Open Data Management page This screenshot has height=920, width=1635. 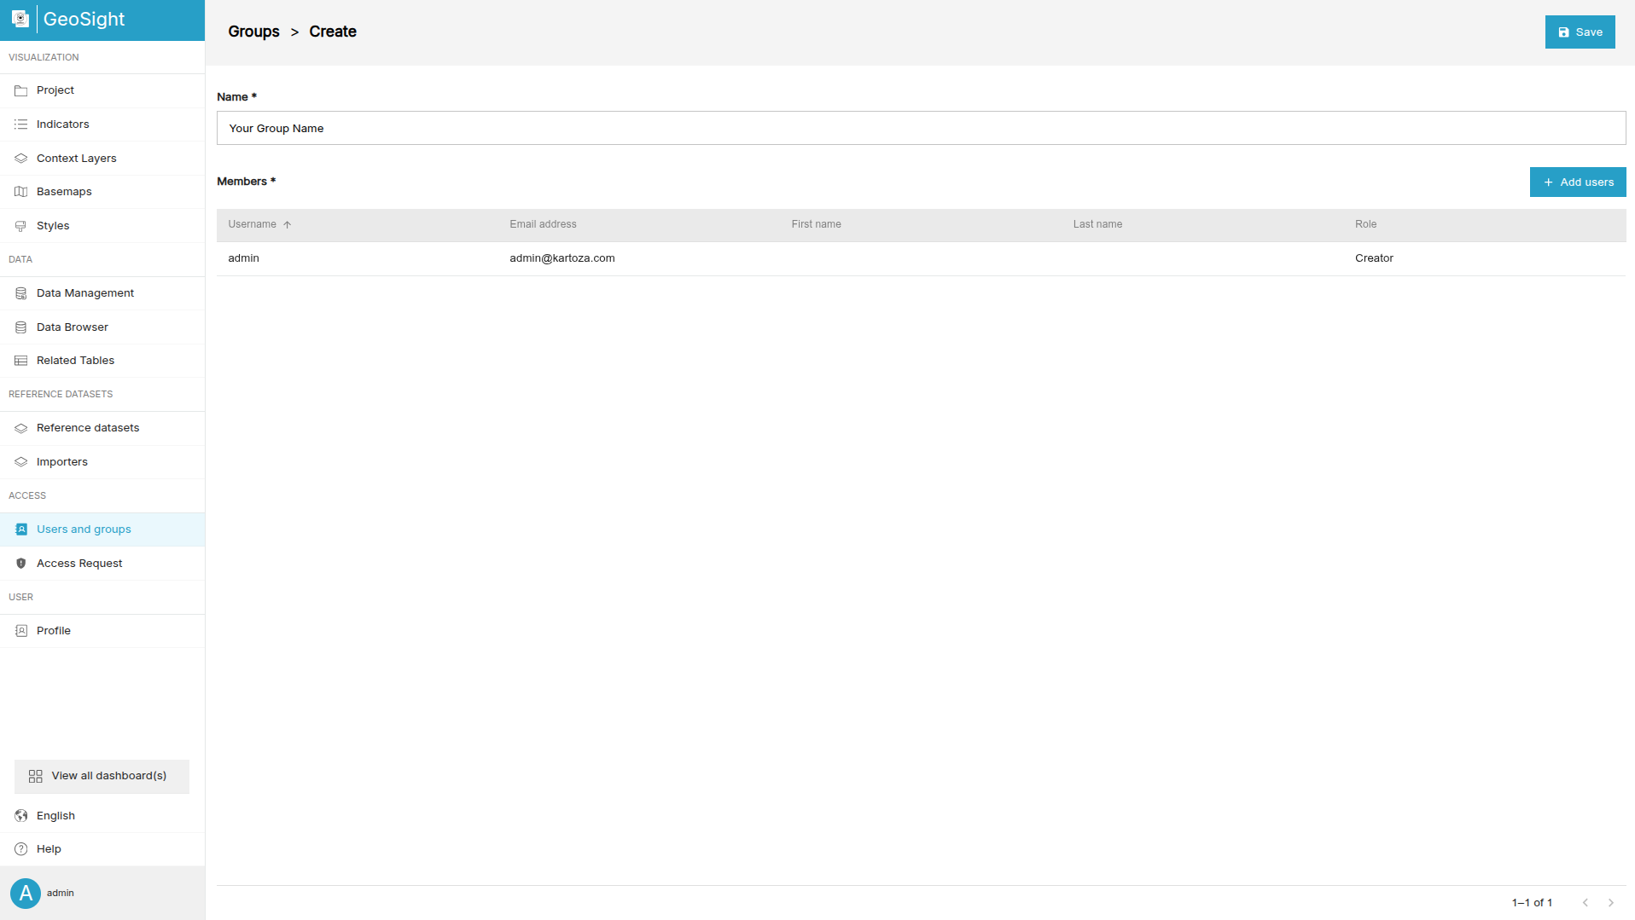(102, 293)
